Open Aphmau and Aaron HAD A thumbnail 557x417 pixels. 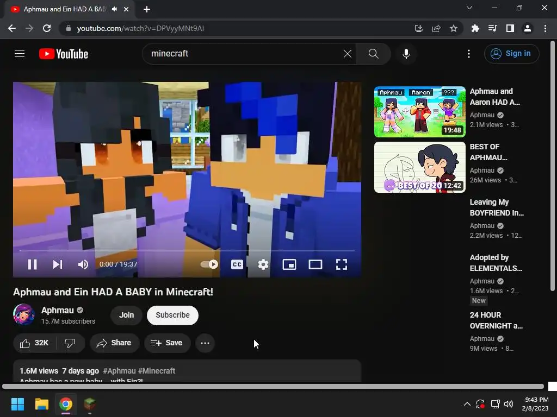(x=419, y=112)
